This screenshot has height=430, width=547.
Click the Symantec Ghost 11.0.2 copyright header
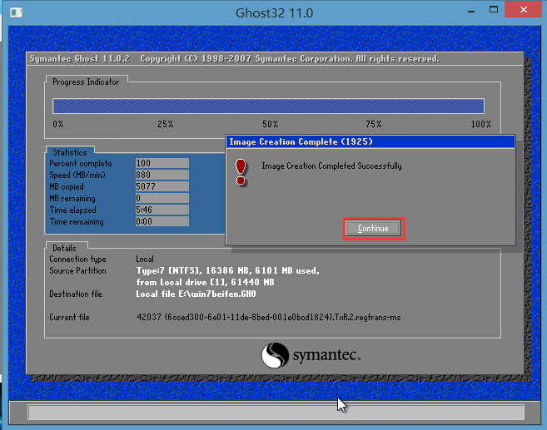click(x=235, y=58)
